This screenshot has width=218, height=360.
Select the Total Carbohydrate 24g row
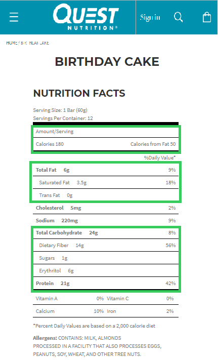point(106,232)
